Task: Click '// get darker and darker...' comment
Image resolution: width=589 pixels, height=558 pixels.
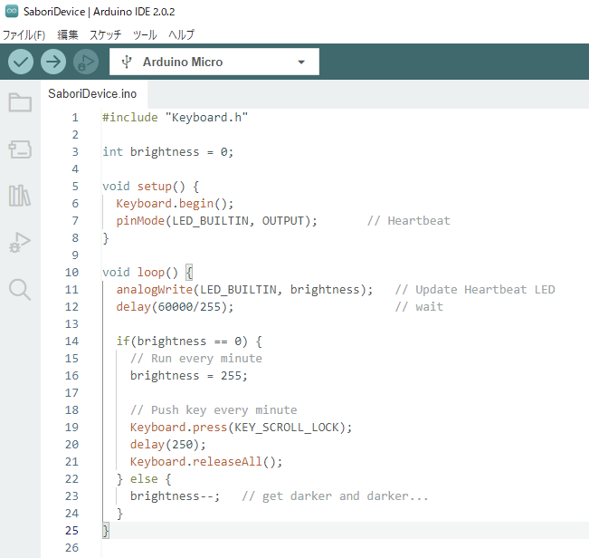Action: 335,496
